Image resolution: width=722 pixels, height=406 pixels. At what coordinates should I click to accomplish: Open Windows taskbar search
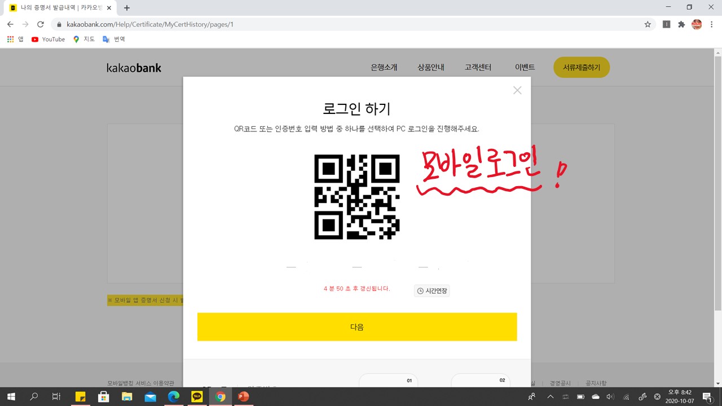(x=34, y=397)
